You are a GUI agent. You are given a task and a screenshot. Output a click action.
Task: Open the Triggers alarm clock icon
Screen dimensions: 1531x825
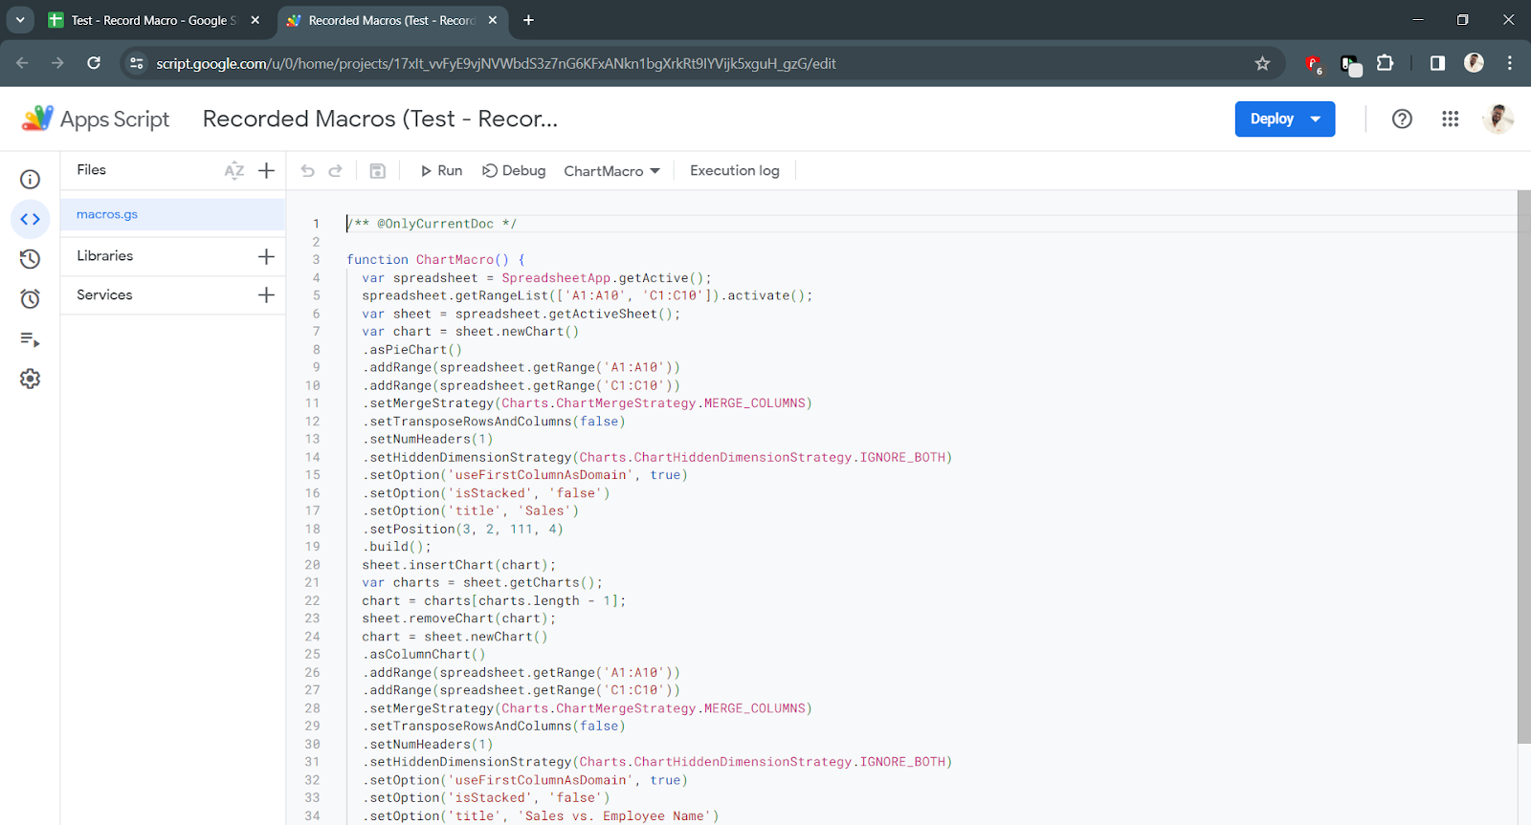click(30, 299)
